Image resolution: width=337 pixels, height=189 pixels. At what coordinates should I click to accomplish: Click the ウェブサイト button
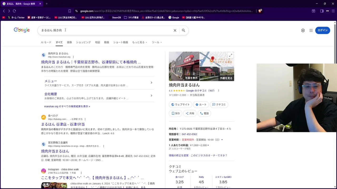[x=180, y=104]
